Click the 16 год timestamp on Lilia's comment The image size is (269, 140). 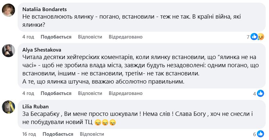tap(29, 134)
